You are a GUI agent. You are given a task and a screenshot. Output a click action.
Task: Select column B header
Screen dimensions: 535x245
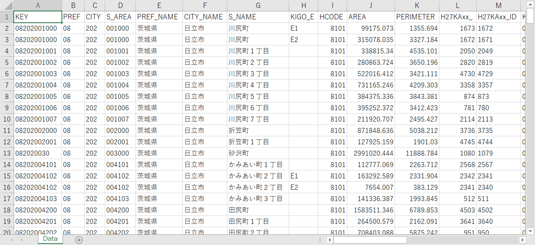(73, 5)
